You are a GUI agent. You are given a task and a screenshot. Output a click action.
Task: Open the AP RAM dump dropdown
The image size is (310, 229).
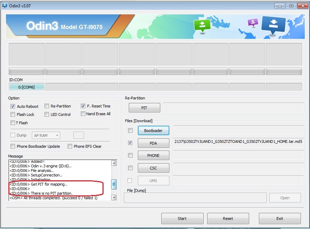[46, 136]
